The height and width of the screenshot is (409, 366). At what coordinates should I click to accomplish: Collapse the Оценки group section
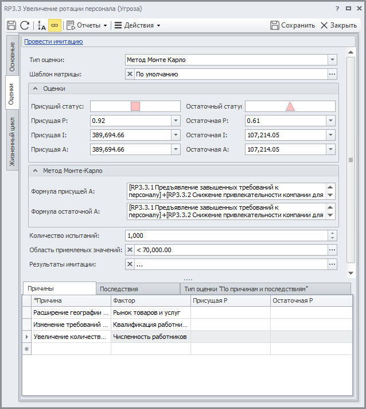coord(36,88)
